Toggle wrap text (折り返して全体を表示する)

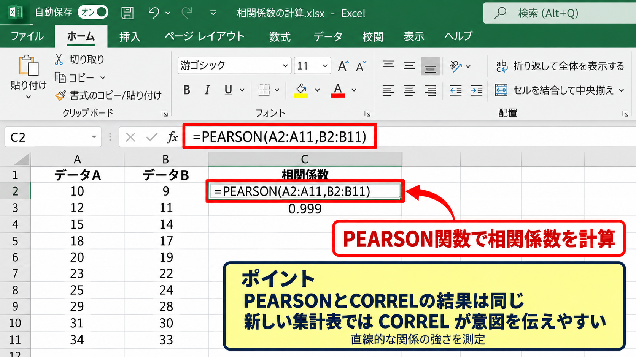click(x=560, y=66)
